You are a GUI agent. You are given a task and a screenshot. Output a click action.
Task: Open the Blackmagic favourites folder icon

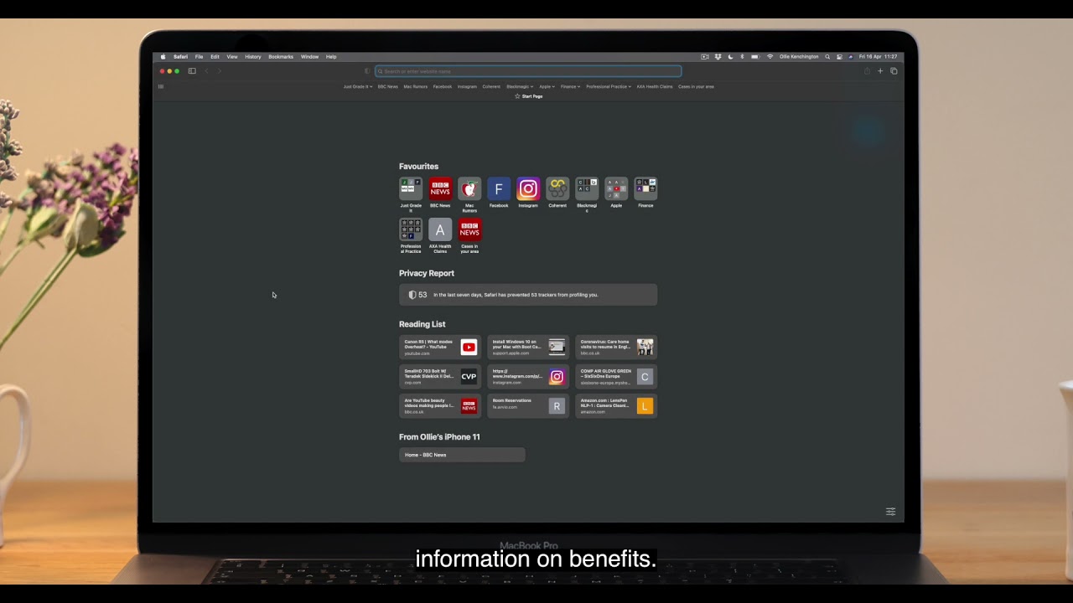coord(587,188)
